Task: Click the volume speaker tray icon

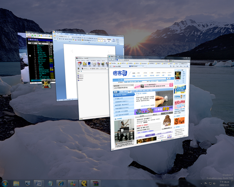Action: 214,183
